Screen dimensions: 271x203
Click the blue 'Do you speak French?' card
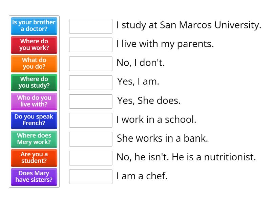(x=34, y=120)
